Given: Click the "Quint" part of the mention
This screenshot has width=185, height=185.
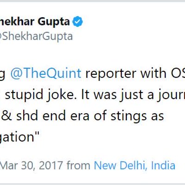Looking at the screenshot, I should (67, 73).
